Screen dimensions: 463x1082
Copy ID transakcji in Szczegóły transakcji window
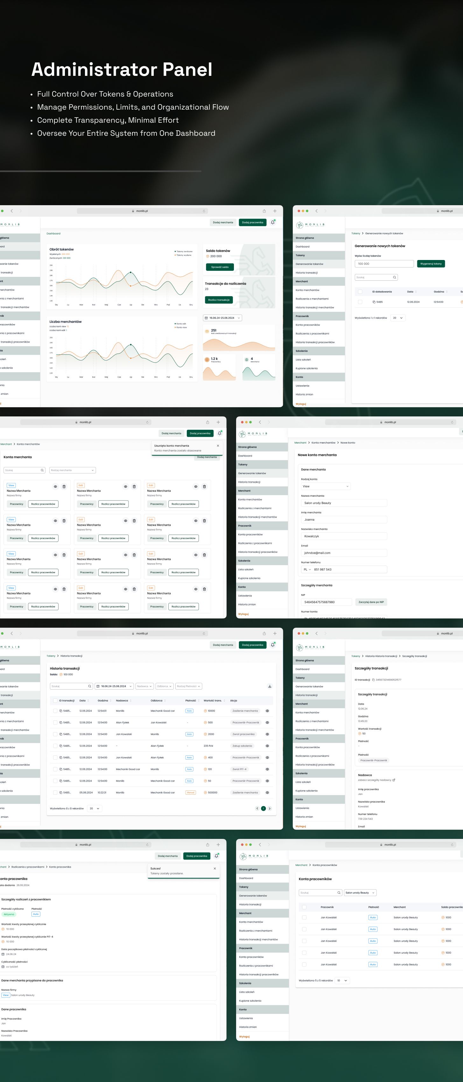[373, 680]
